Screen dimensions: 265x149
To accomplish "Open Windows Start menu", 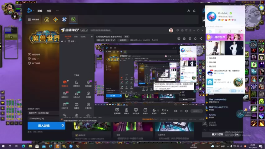I will (x=3, y=146).
